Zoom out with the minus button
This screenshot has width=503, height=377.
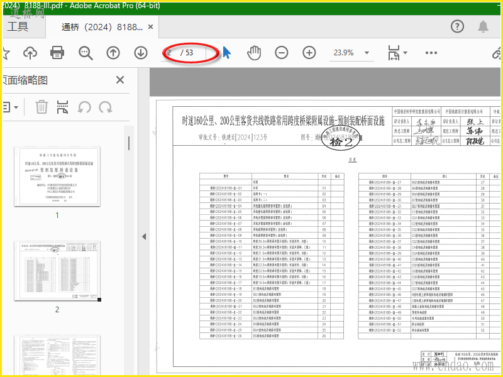click(x=281, y=53)
